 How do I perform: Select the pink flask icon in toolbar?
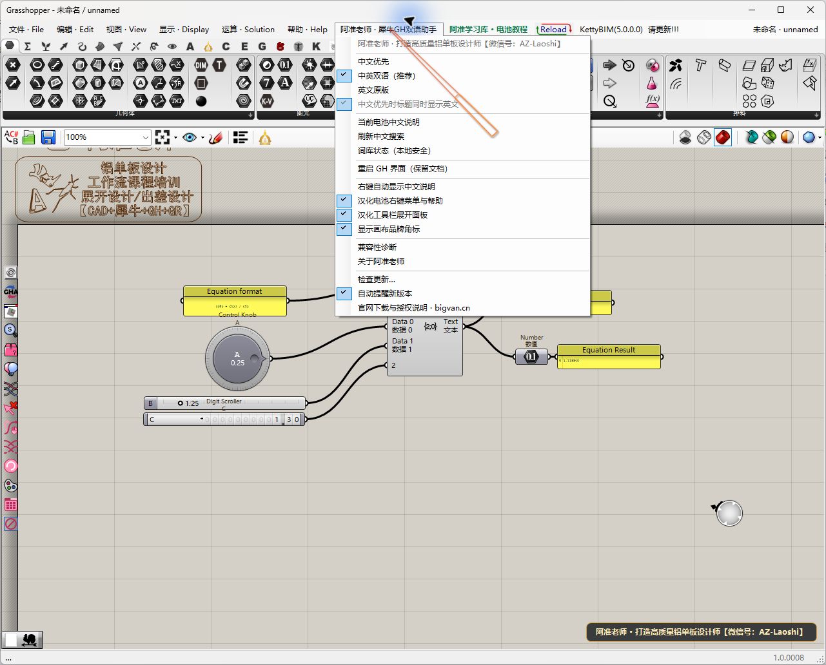pyautogui.click(x=652, y=83)
